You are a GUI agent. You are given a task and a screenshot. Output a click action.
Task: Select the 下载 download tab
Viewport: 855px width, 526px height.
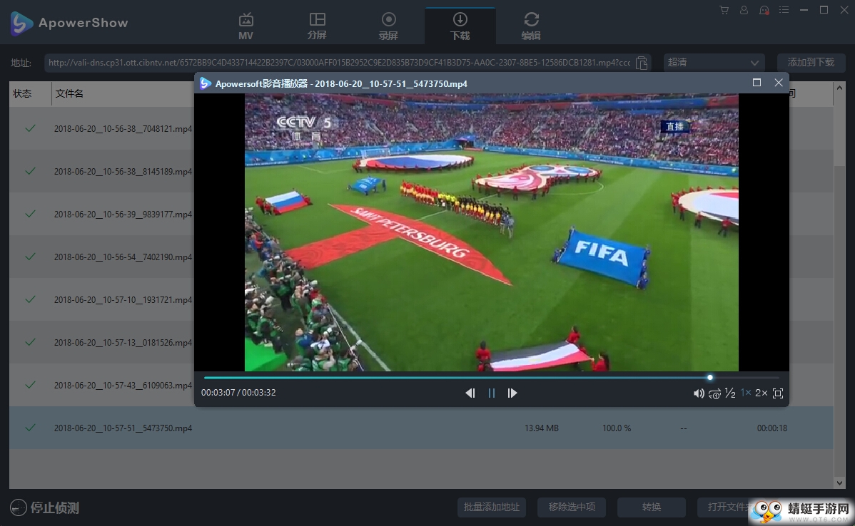tap(460, 26)
